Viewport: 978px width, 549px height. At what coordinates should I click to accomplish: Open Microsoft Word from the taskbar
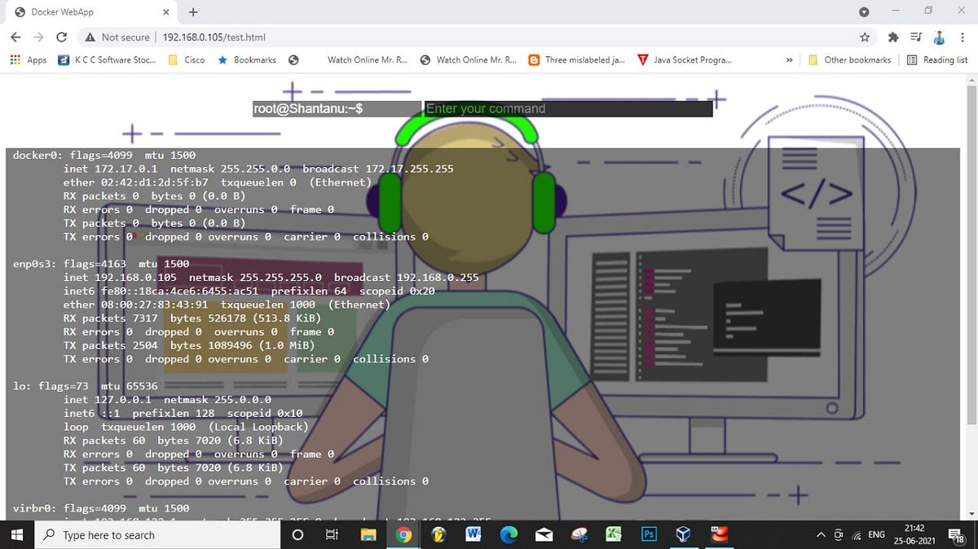474,534
